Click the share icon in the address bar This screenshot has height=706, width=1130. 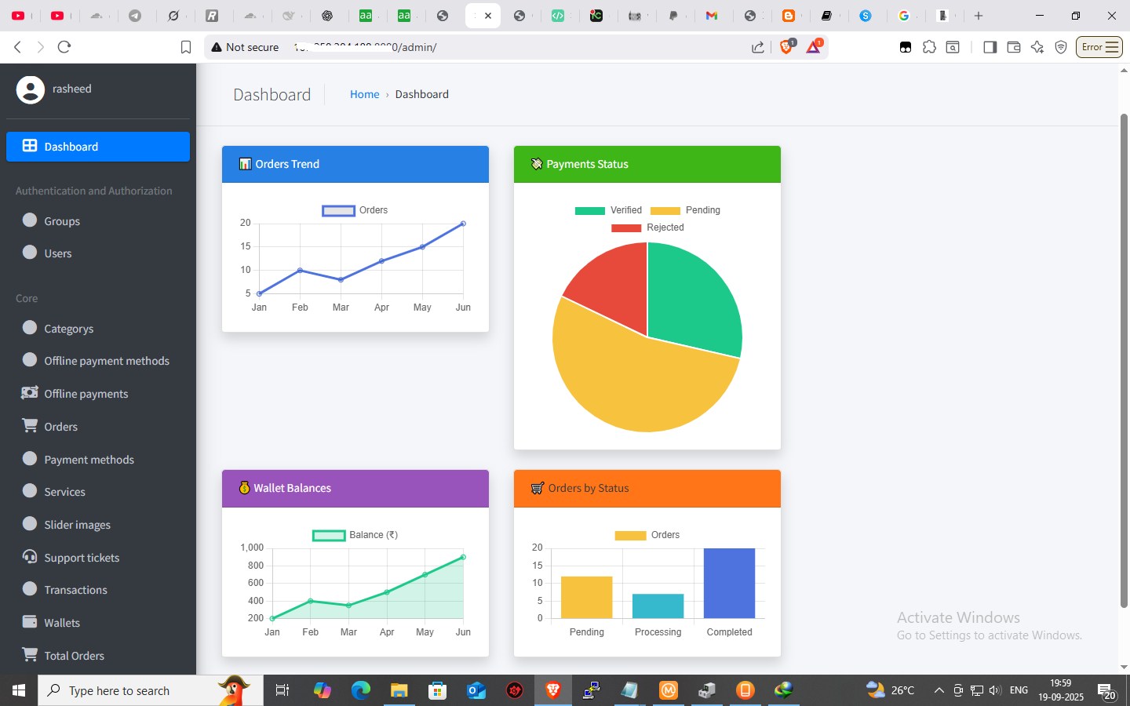757,47
